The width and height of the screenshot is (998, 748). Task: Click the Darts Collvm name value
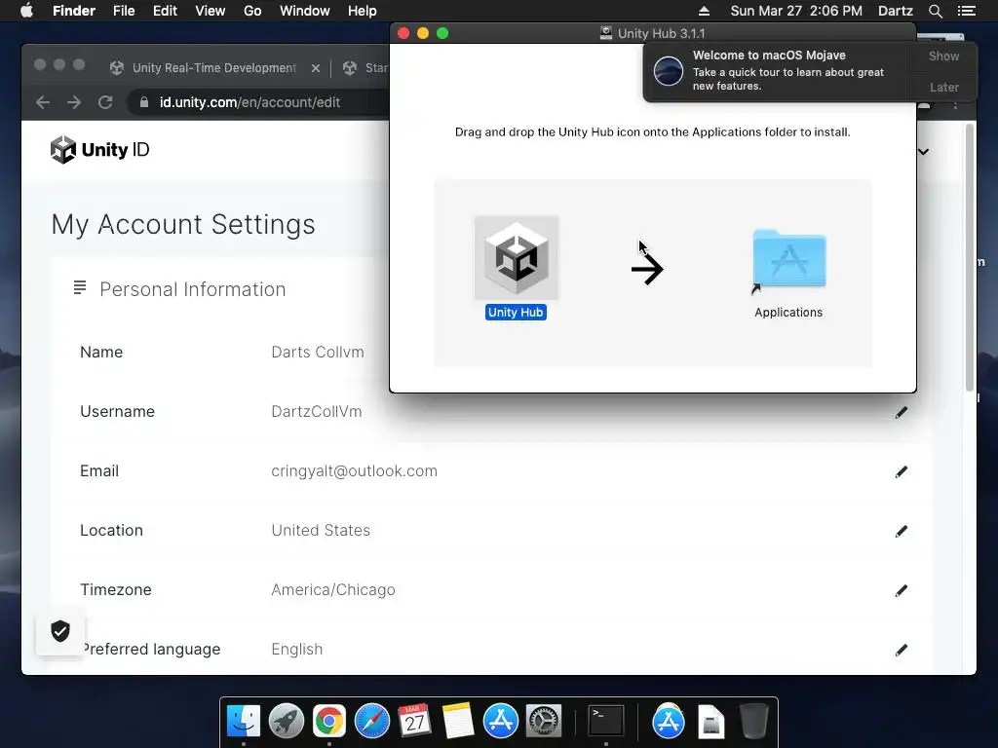318,353
